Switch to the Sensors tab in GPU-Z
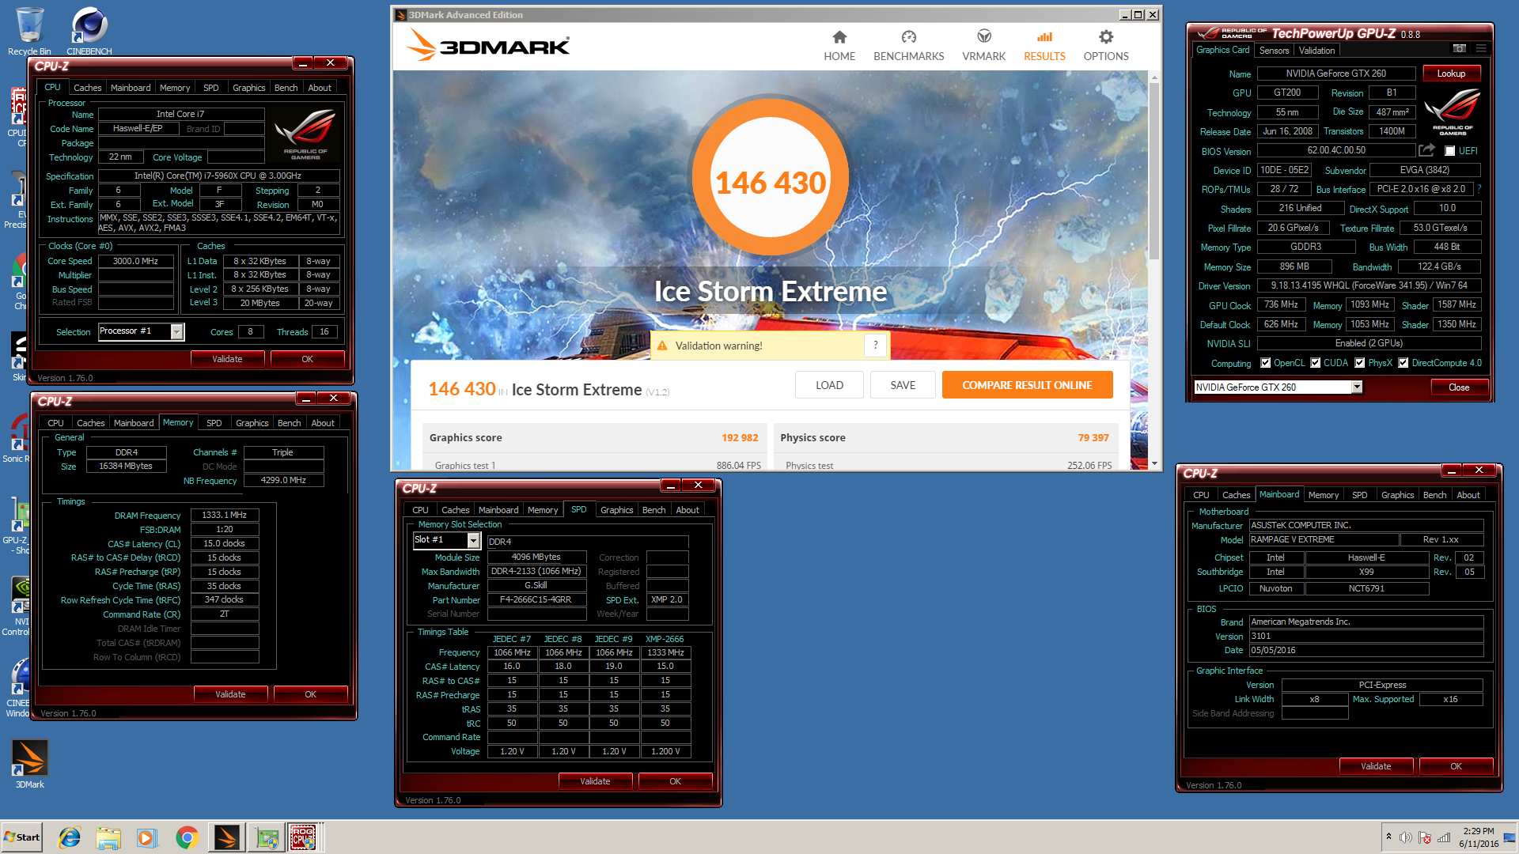 pyautogui.click(x=1274, y=50)
